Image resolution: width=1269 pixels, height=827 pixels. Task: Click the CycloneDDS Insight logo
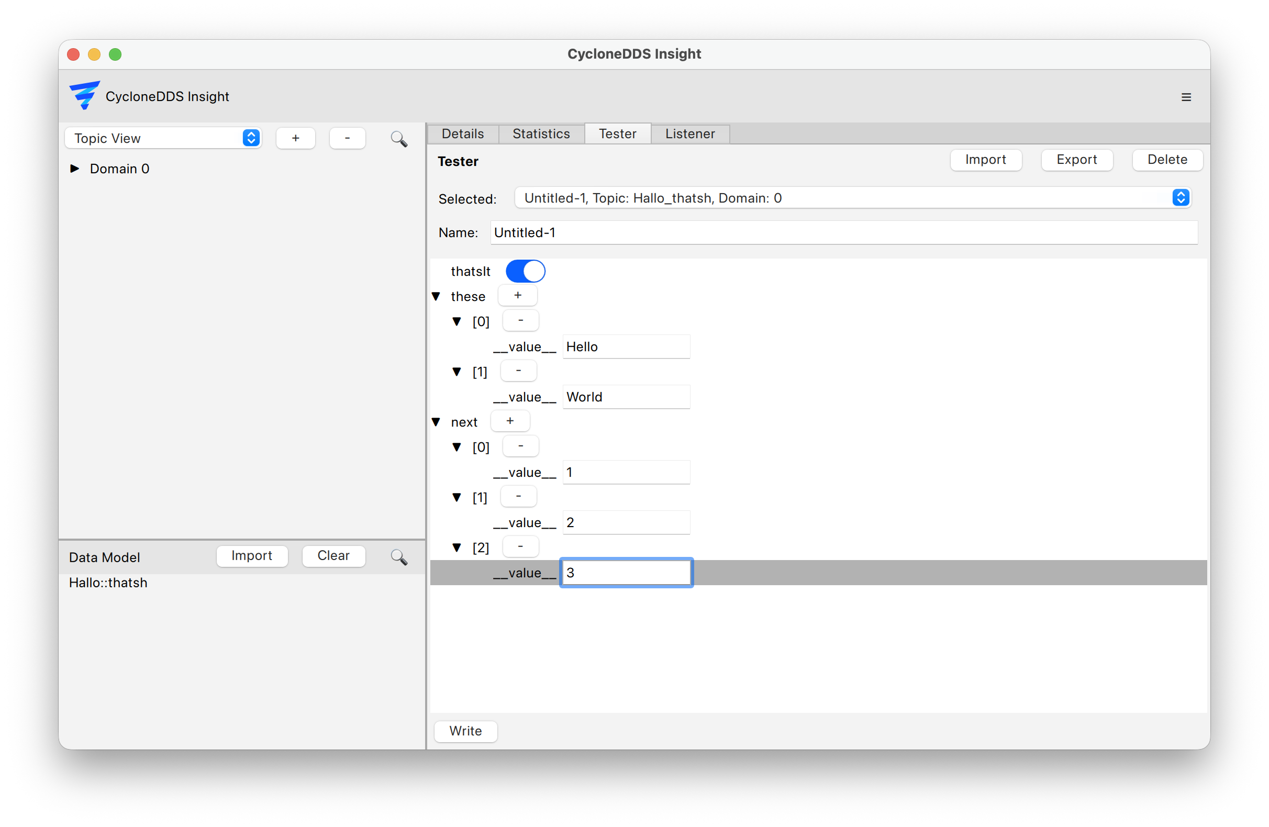point(84,95)
